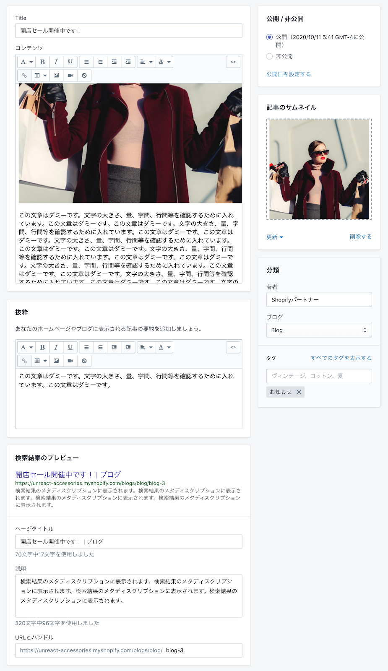388x671 pixels.
Task: Open the table dropdown in the content editor
Action: (x=40, y=75)
